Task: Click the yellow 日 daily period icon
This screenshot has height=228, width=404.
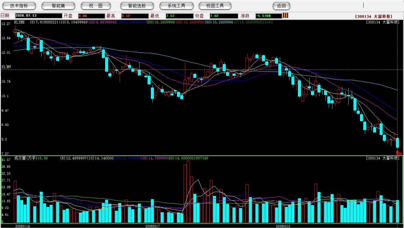Action: pyautogui.click(x=285, y=15)
